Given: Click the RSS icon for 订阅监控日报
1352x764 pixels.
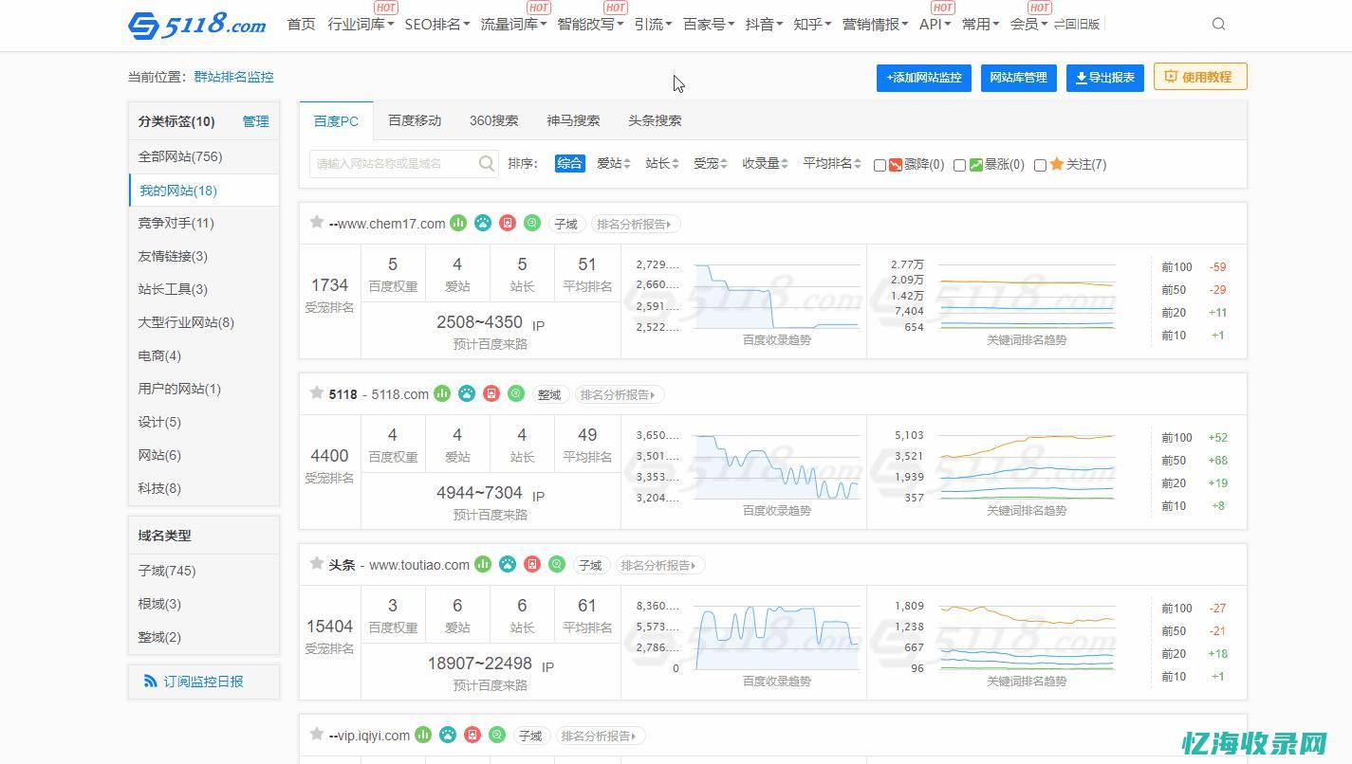Looking at the screenshot, I should (151, 682).
